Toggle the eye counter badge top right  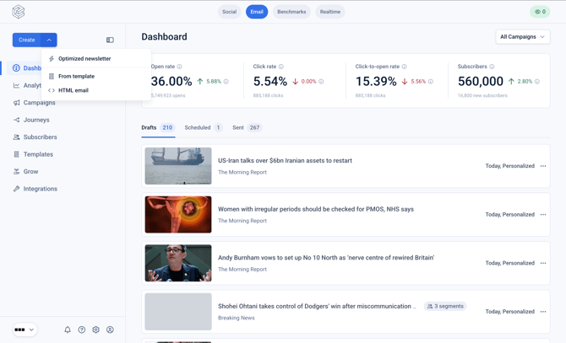540,12
